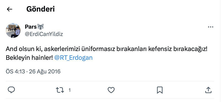Bookmark this post with the bookmark icon
The width and height of the screenshot is (221, 102).
pyautogui.click(x=160, y=90)
